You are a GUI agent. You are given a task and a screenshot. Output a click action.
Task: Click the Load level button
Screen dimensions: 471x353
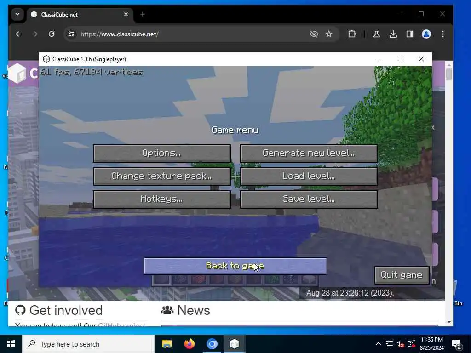point(309,176)
